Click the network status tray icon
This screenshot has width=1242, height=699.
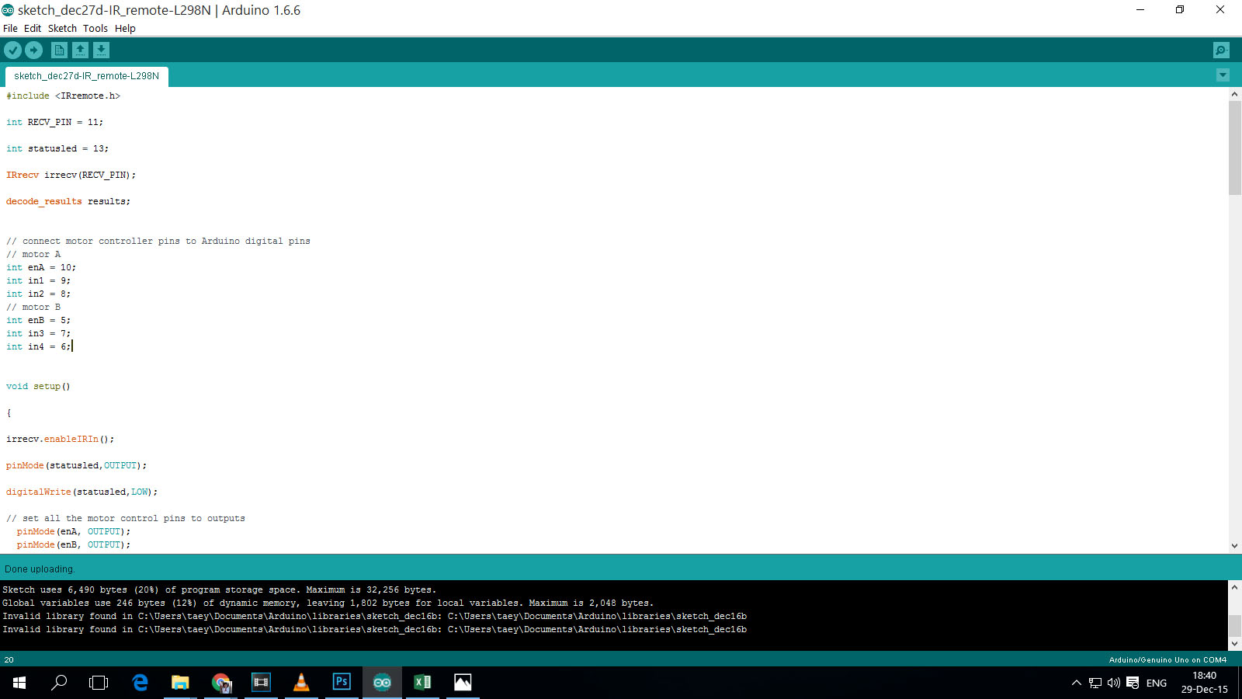pos(1095,683)
